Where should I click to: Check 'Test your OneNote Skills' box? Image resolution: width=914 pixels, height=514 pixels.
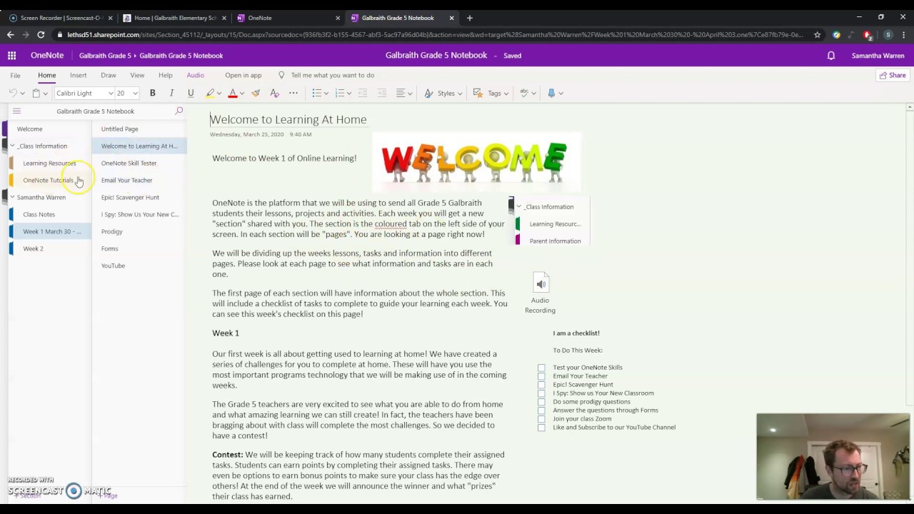click(x=541, y=368)
